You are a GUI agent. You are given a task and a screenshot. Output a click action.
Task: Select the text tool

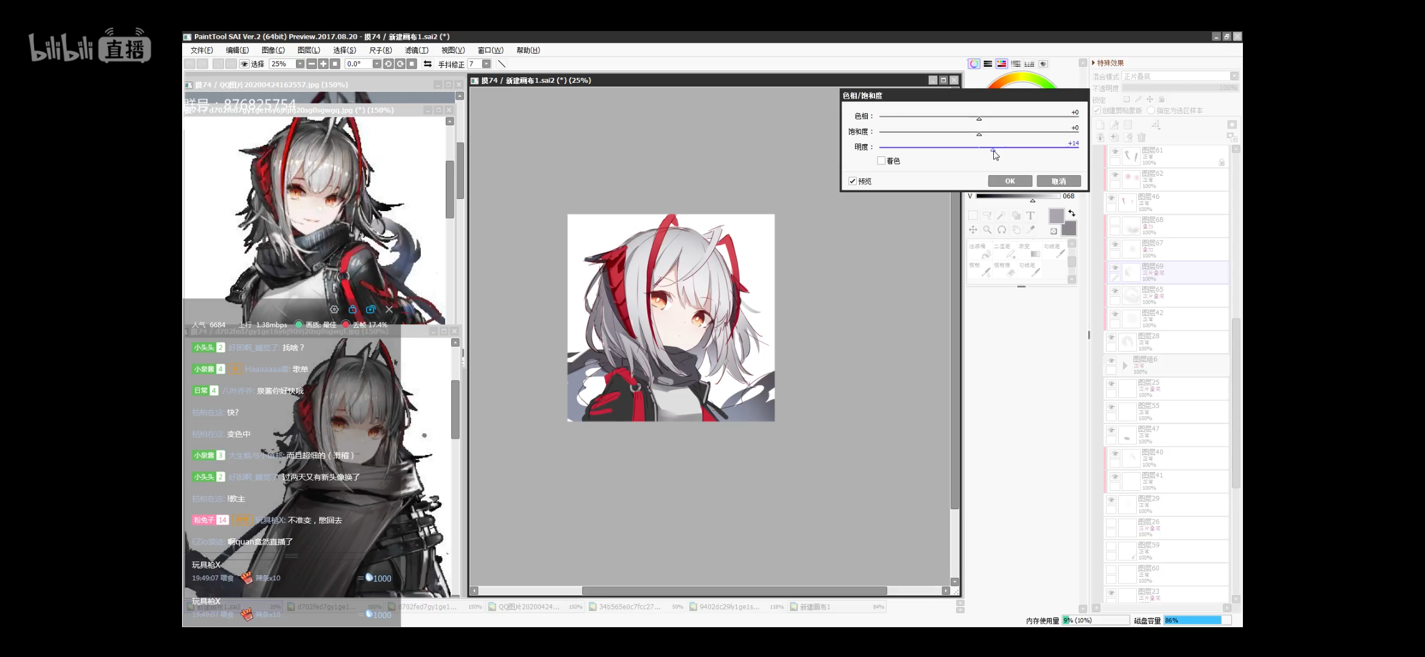(1030, 215)
